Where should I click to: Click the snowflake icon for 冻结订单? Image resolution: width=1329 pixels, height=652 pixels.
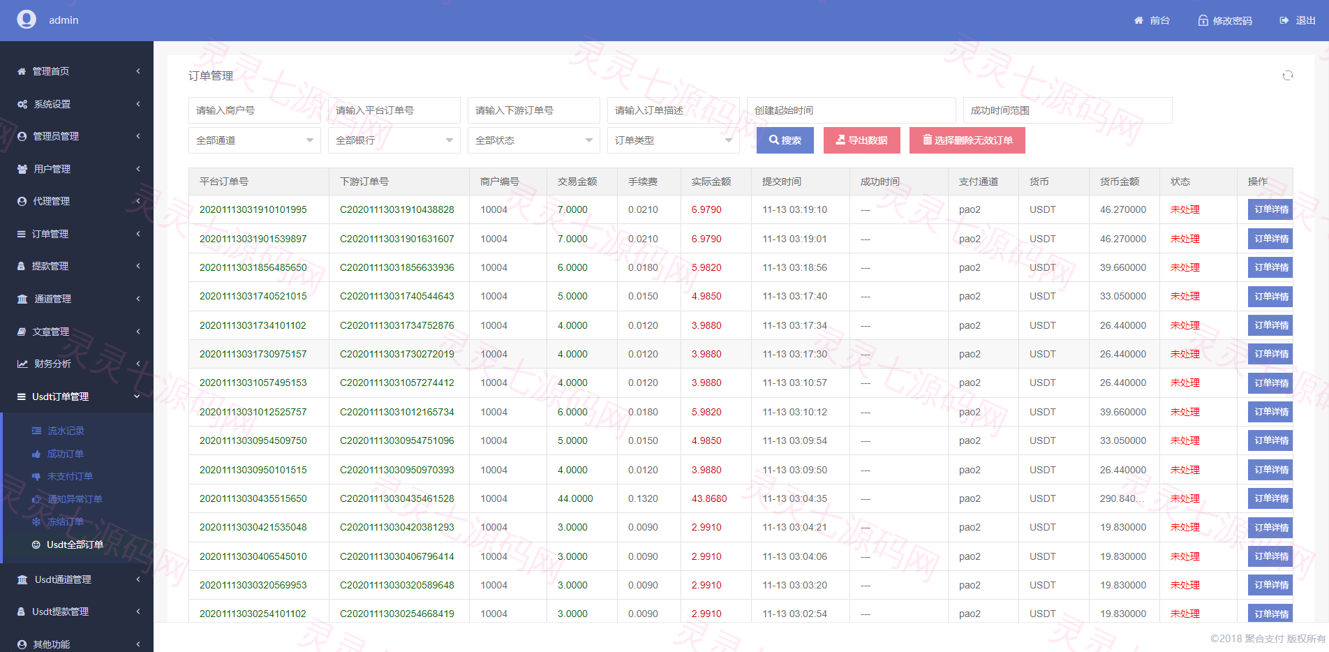coord(36,521)
